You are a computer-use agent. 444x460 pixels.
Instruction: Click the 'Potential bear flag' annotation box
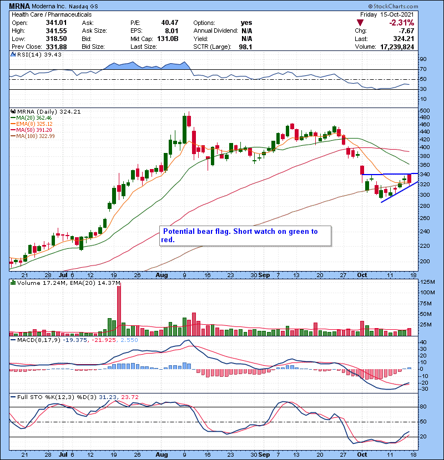(x=245, y=236)
